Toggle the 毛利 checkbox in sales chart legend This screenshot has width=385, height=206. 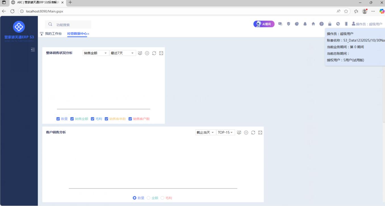pos(93,119)
